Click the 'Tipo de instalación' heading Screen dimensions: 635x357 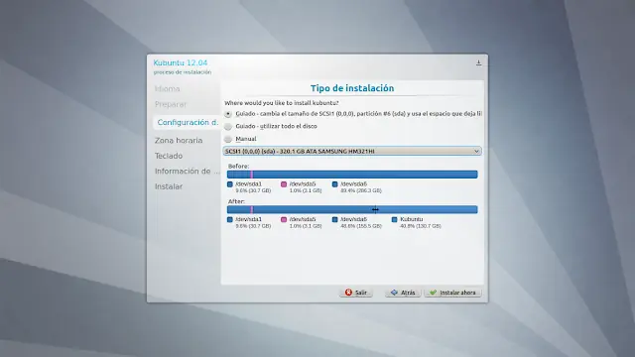pyautogui.click(x=352, y=88)
